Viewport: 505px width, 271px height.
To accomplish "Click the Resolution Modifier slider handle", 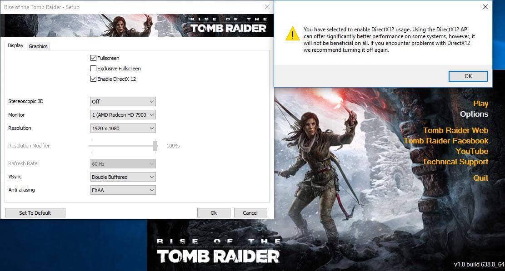I will pyautogui.click(x=155, y=146).
